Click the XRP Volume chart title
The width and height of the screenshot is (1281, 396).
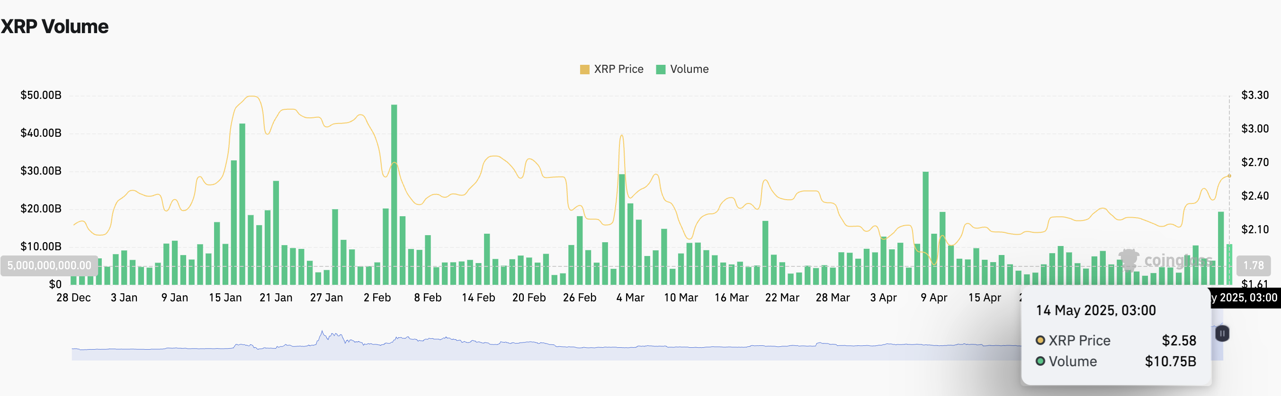pos(55,26)
